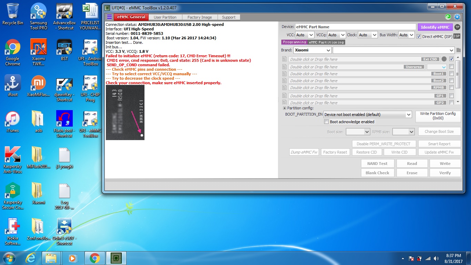The height and width of the screenshot is (265, 471).
Task: Check the Boot2 row checkbox
Action: [451, 81]
